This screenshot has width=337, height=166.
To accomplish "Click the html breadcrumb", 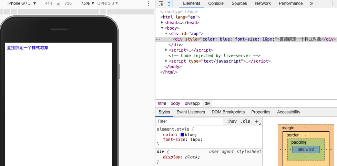I will click(x=162, y=103).
